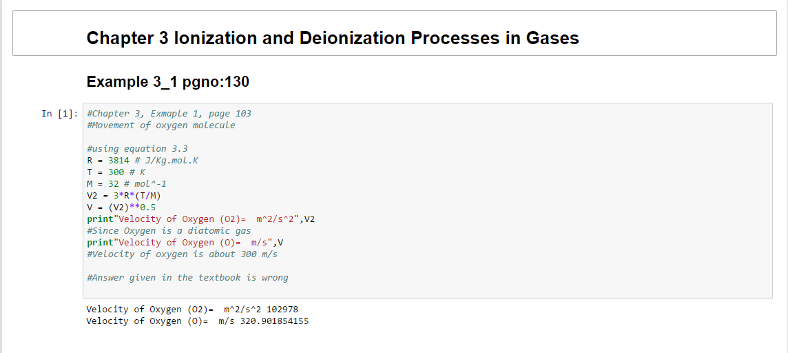
Task: Click '#Velocity of oxygen is about 300 m/s' comment
Action: (183, 254)
